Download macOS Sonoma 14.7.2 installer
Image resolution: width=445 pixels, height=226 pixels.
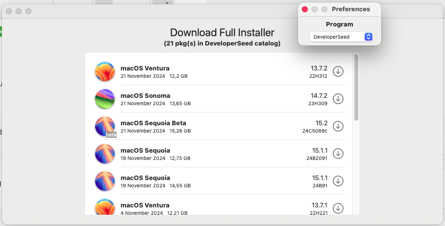338,99
